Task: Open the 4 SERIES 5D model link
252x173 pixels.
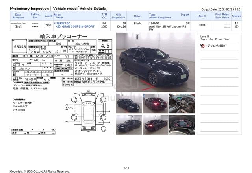Action: [x=62, y=24]
